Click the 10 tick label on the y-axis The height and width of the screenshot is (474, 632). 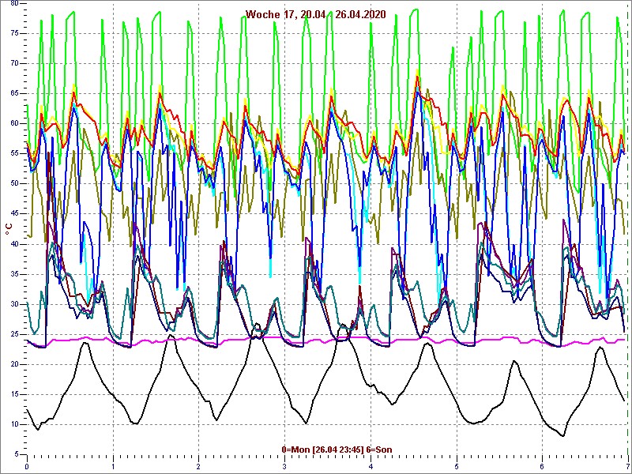click(x=14, y=424)
